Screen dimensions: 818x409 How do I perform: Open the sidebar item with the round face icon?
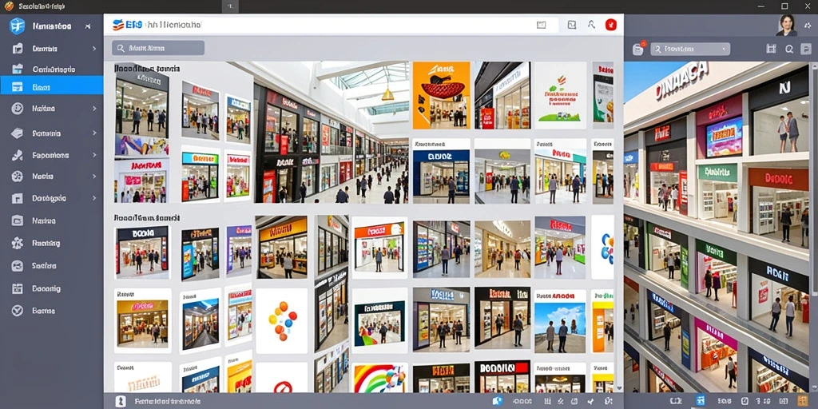click(x=52, y=109)
